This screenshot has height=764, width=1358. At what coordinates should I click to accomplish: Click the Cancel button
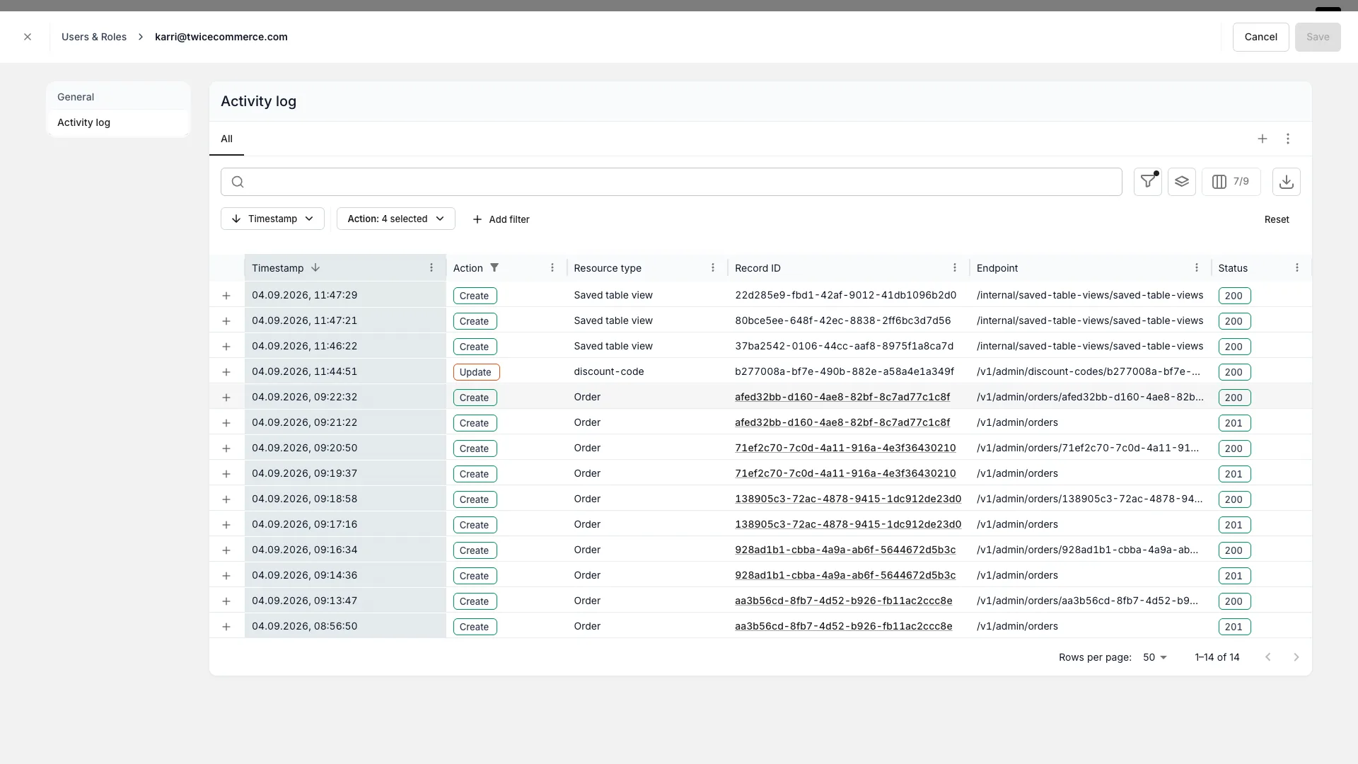pyautogui.click(x=1260, y=37)
